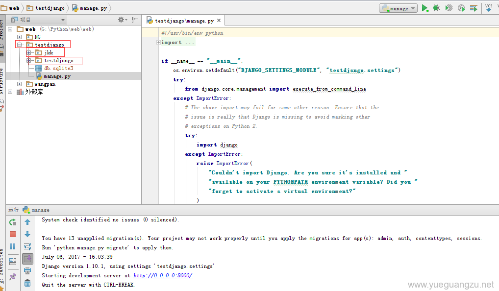499x291 pixels.
Task: Select manage.py in project tree
Action: pos(74,76)
